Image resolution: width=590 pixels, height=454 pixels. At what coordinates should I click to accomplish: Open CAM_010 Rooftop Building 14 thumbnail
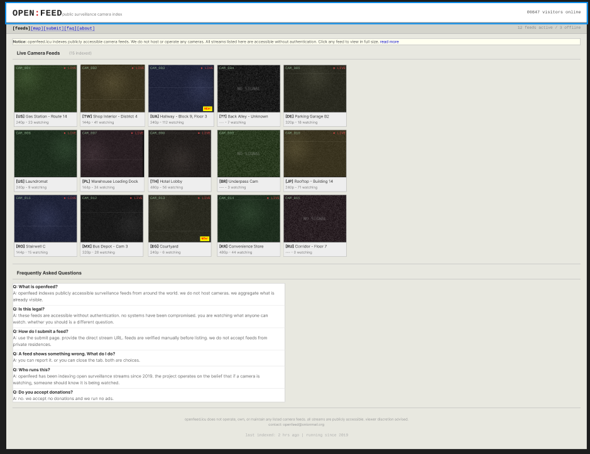(315, 153)
